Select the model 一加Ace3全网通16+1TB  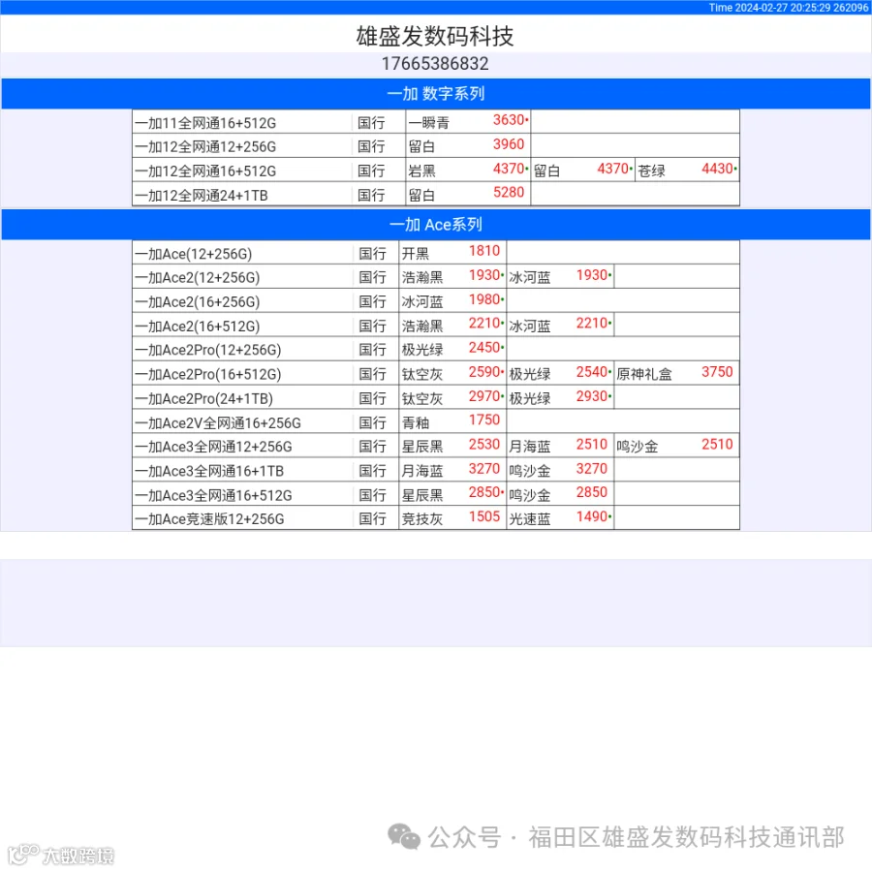point(209,472)
